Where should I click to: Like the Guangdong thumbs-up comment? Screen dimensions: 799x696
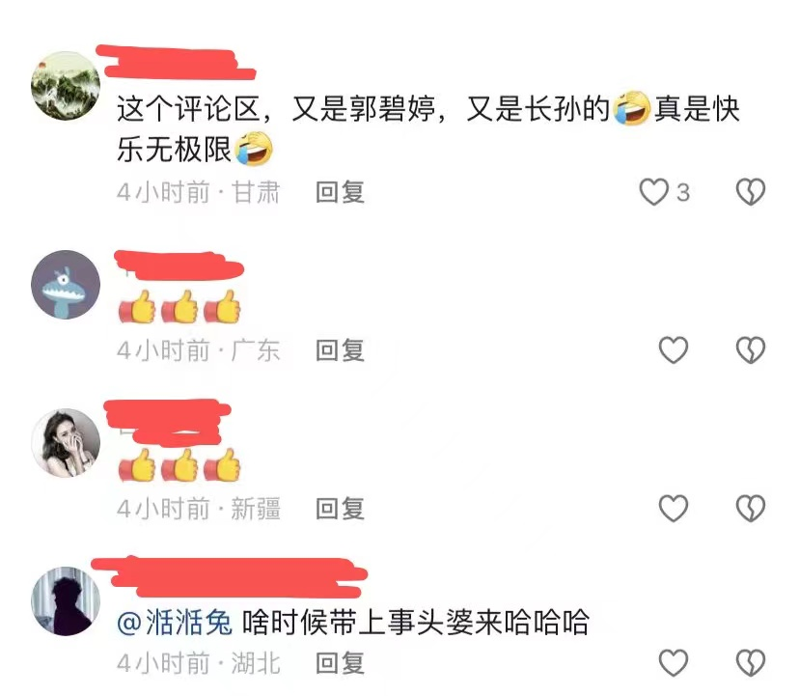674,349
